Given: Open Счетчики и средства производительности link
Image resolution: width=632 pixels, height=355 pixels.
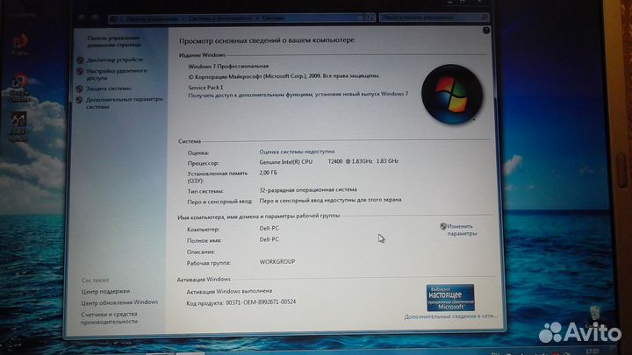Looking at the screenshot, I should (x=109, y=318).
